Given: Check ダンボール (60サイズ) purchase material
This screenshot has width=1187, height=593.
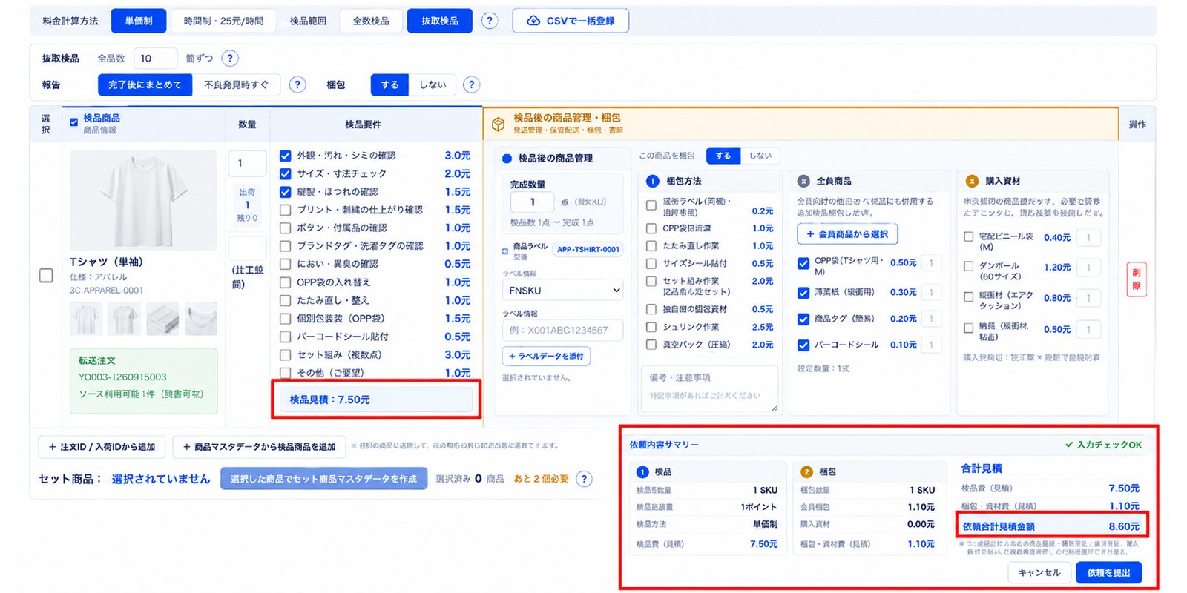Looking at the screenshot, I should pos(968,267).
